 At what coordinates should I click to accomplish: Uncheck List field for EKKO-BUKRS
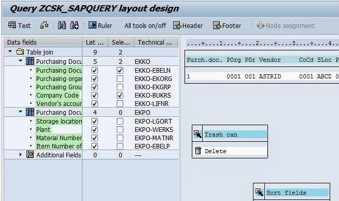tap(95, 95)
